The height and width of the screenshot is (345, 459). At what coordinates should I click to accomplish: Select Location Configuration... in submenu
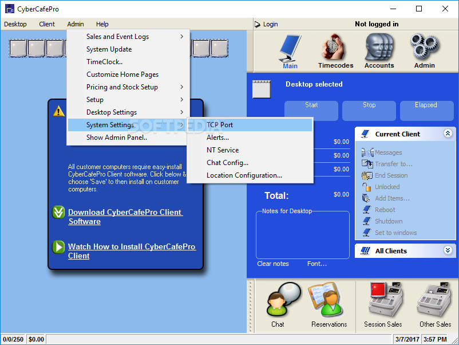pyautogui.click(x=250, y=175)
